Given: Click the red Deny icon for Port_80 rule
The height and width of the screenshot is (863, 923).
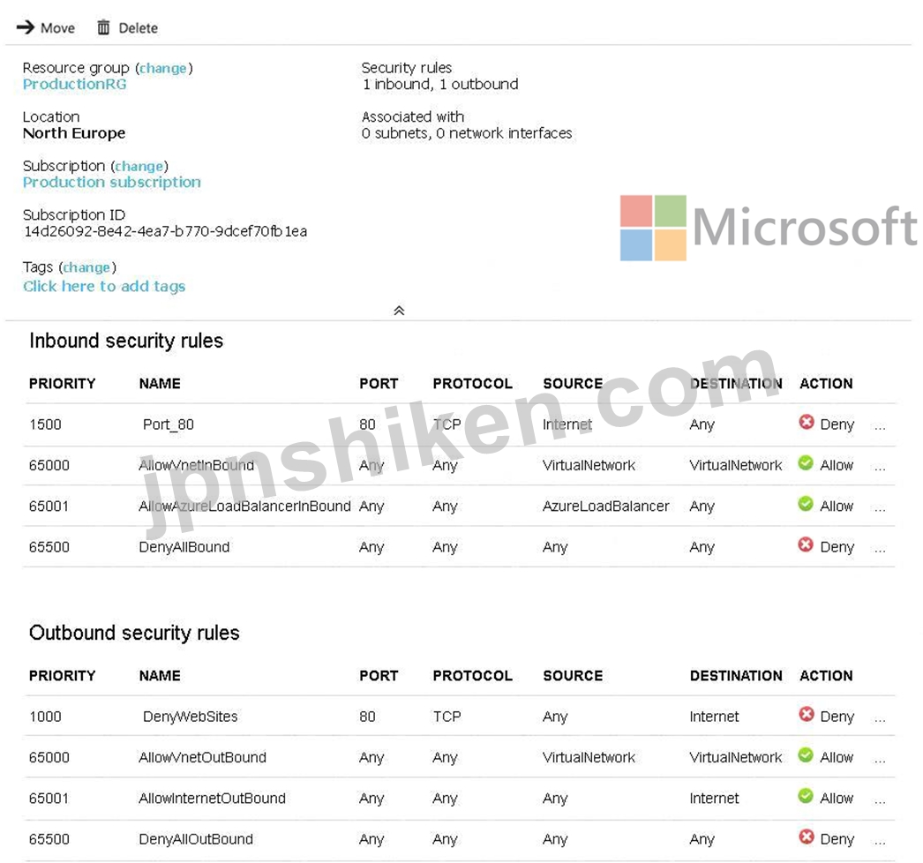Looking at the screenshot, I should pyautogui.click(x=806, y=423).
